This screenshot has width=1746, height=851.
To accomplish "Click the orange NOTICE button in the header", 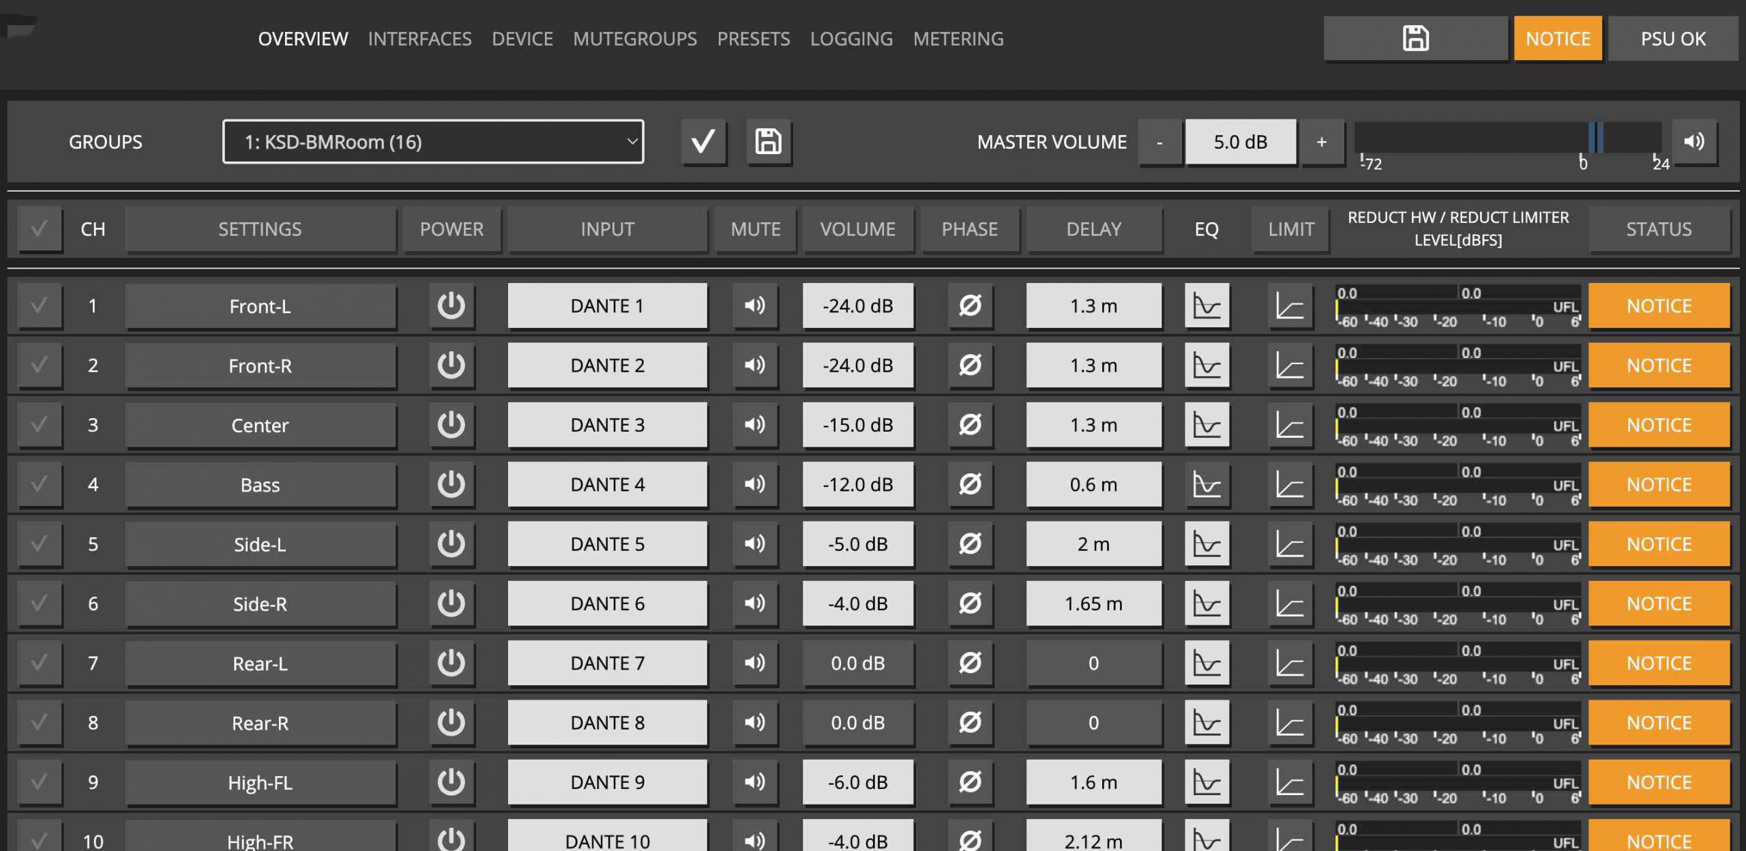I will [1557, 39].
